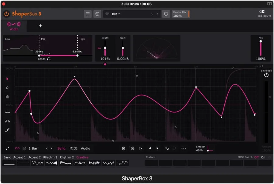This screenshot has width=274, height=184.
Task: Click the Smooth 40% control
Action: click(204, 148)
